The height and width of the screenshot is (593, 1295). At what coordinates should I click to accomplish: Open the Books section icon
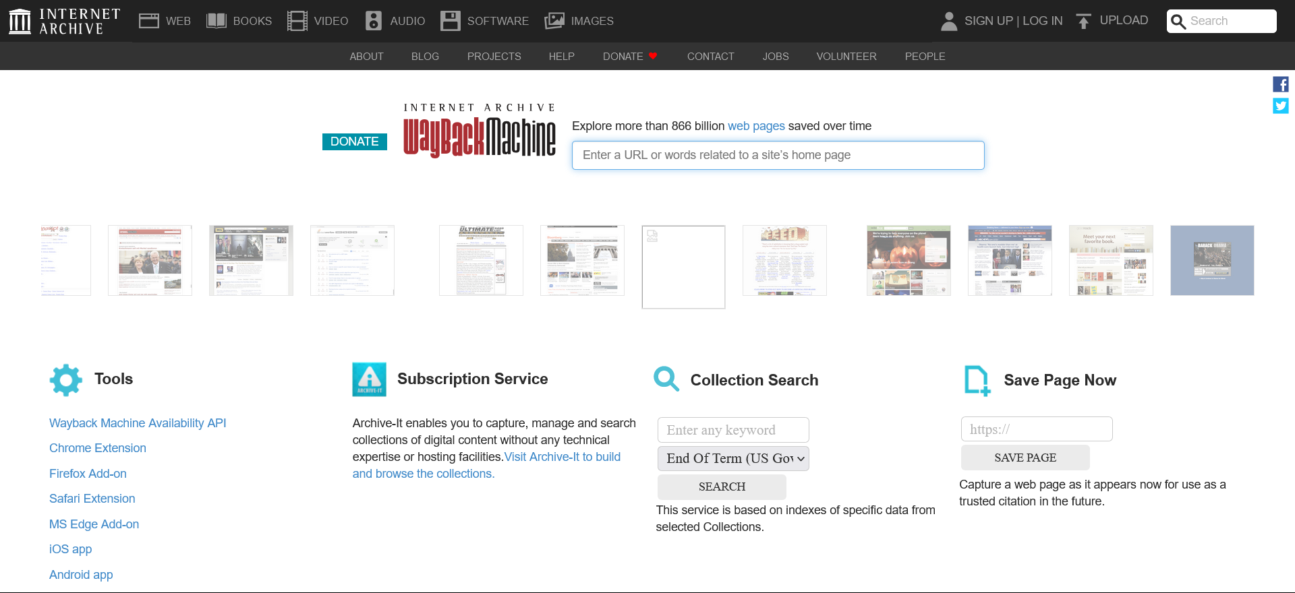[x=216, y=21]
